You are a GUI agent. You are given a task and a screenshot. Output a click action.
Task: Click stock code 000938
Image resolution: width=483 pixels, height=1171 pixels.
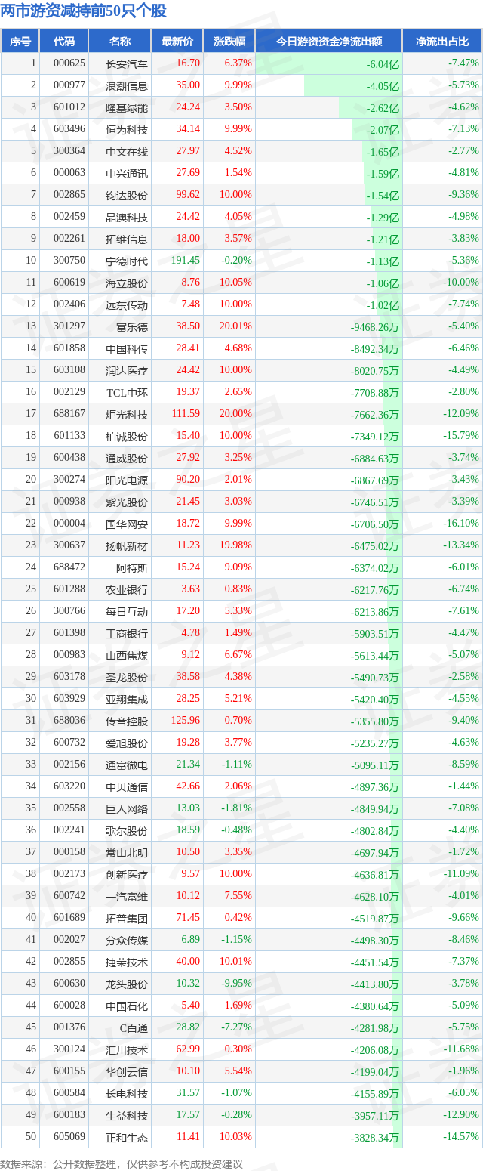coord(69,502)
